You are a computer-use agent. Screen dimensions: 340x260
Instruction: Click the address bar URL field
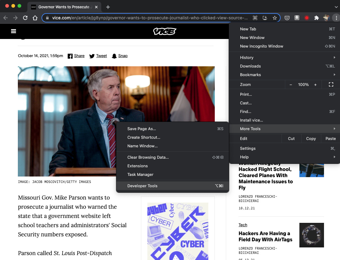pos(150,18)
